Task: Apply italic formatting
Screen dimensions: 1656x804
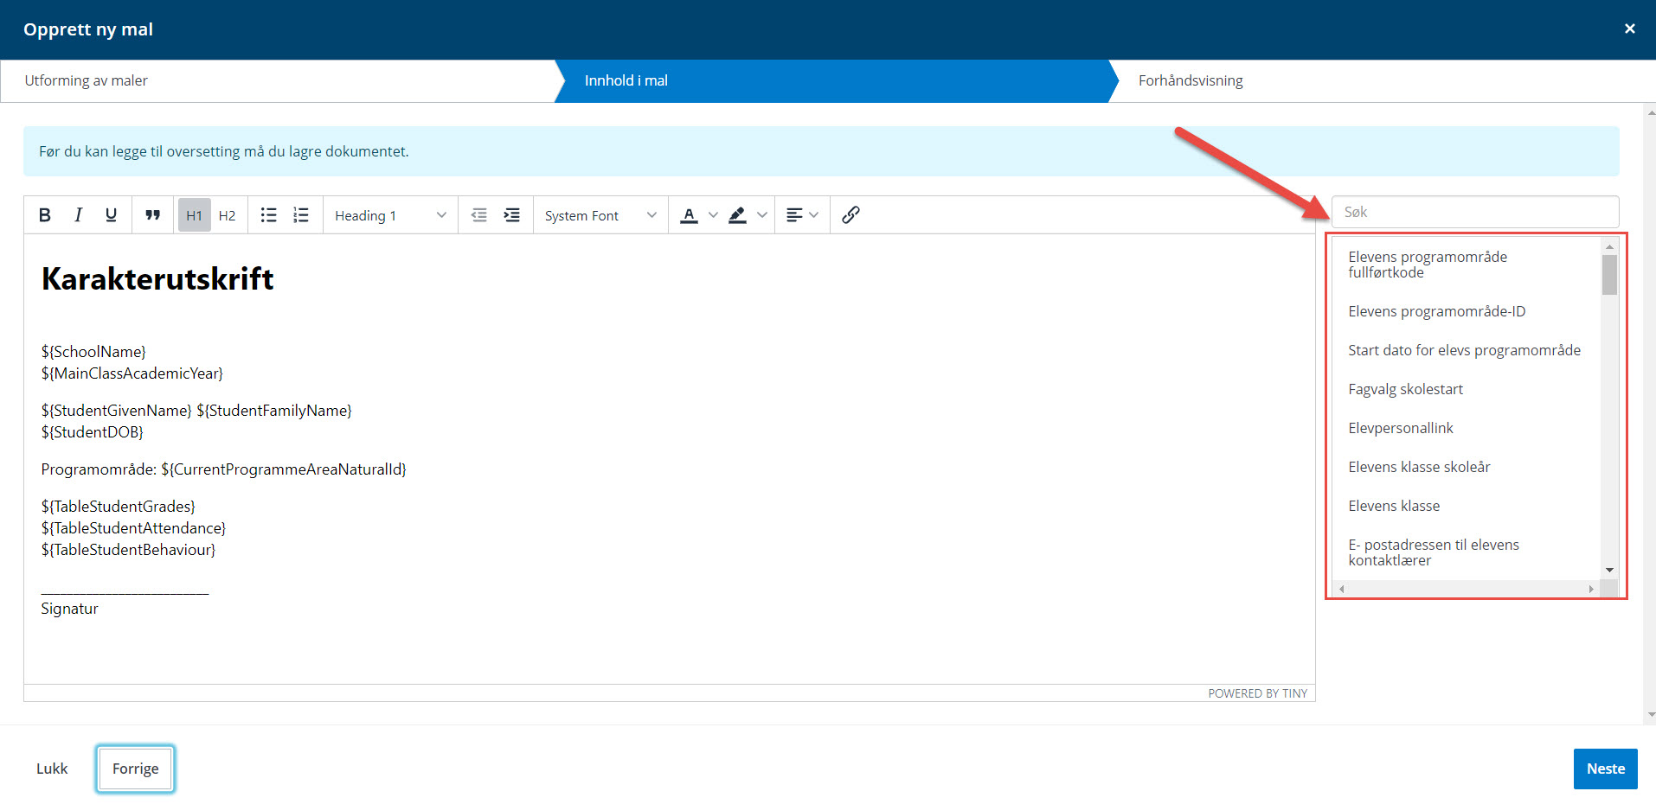Action: pos(78,215)
